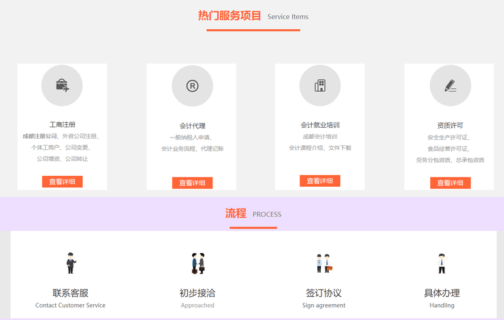Click the 签订协议 handshake figures icon
This screenshot has height=320, width=504.
click(323, 263)
